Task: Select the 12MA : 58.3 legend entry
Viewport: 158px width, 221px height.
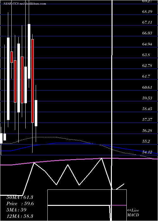Action: point(20,216)
